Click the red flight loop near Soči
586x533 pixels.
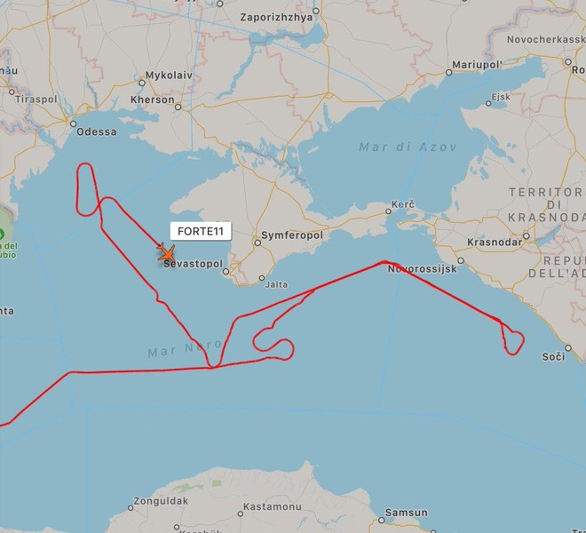click(x=513, y=338)
